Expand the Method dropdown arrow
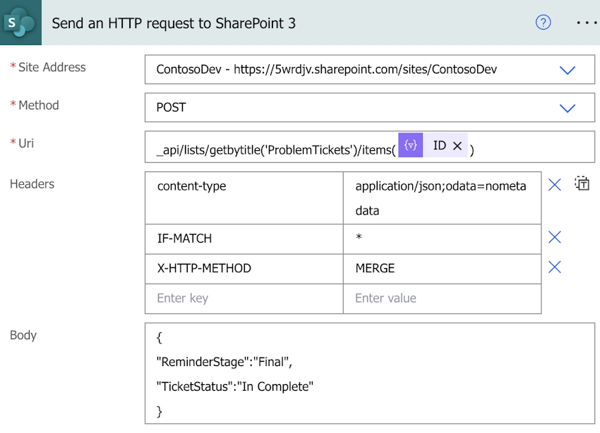This screenshot has width=600, height=433. (568, 108)
